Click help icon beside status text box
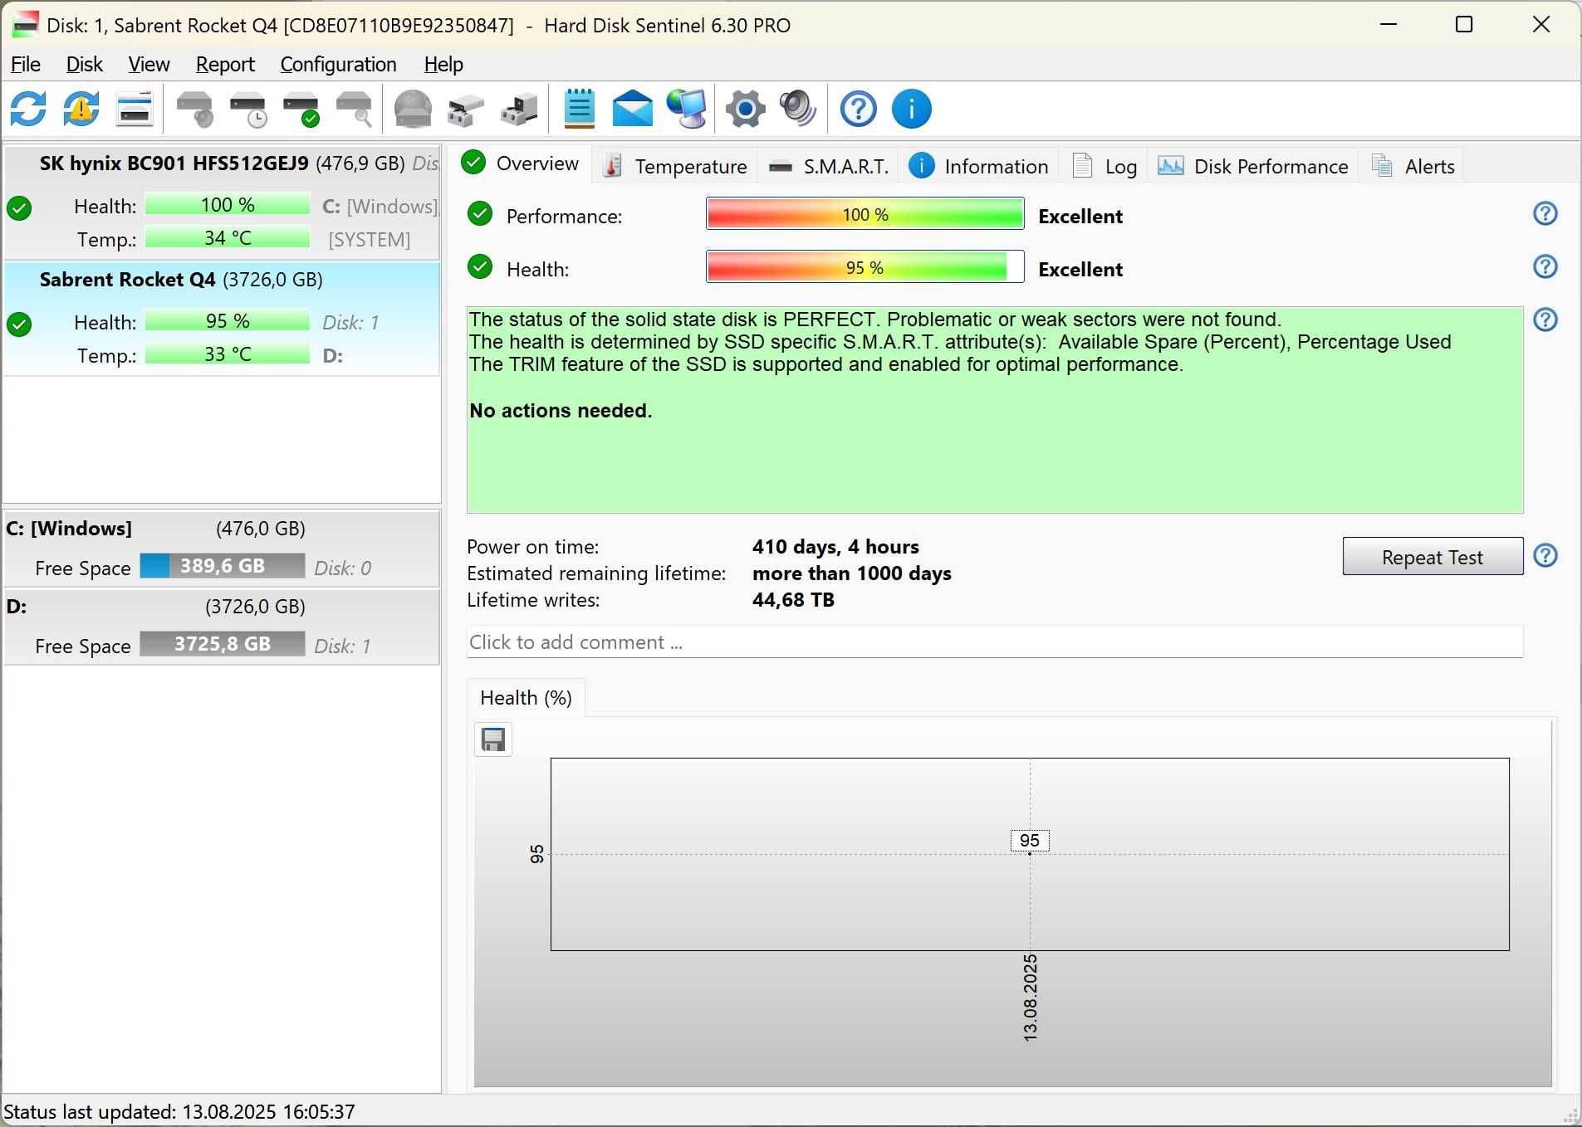Screen dimensions: 1582x1127 click(1545, 320)
